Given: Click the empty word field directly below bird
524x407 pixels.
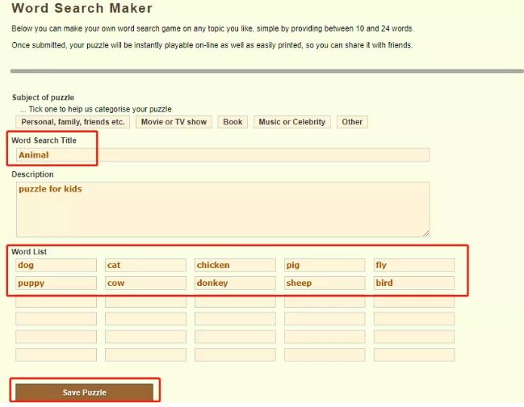Looking at the screenshot, I should click(x=414, y=302).
